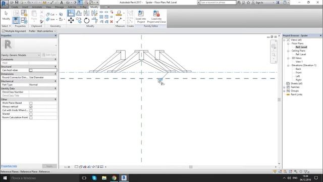Open the Revit application menu R button
Screen dimensions: 323x182
tap(4, 4)
